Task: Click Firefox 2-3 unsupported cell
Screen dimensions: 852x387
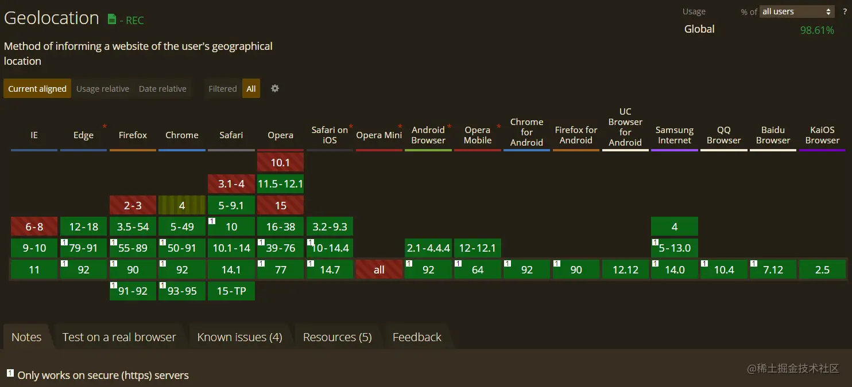Action: coord(133,205)
